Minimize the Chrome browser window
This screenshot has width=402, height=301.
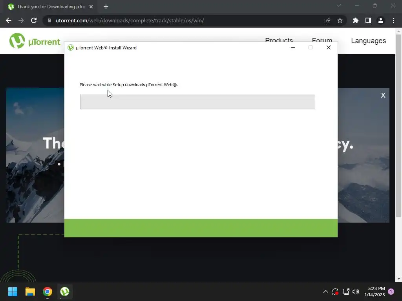point(357,5)
